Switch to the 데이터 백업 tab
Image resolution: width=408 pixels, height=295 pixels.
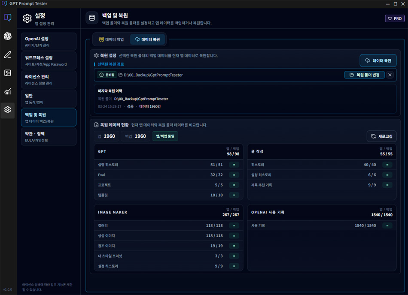click(x=112, y=39)
